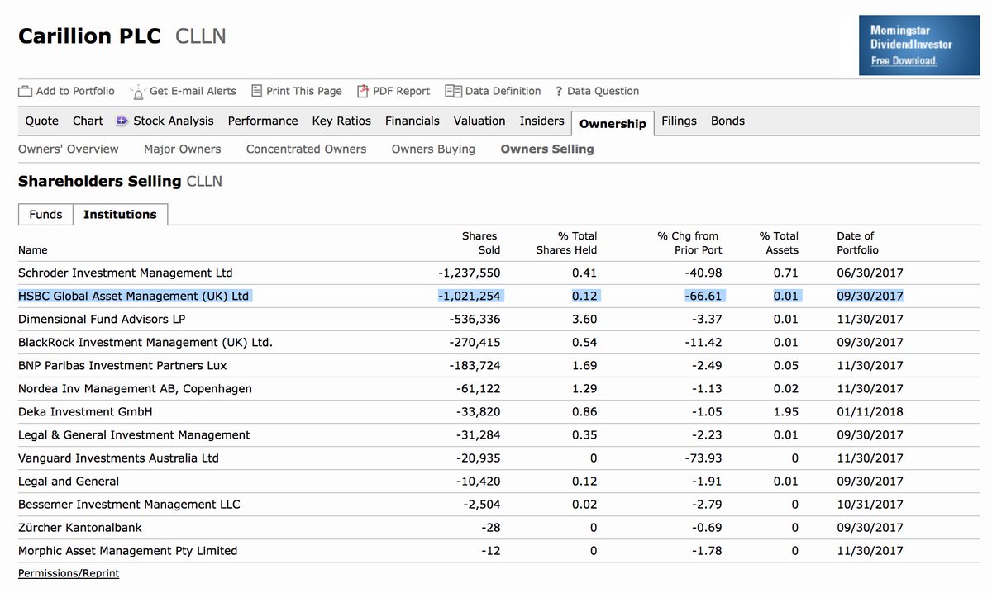Click the Name column header
992x593 pixels.
[33, 249]
